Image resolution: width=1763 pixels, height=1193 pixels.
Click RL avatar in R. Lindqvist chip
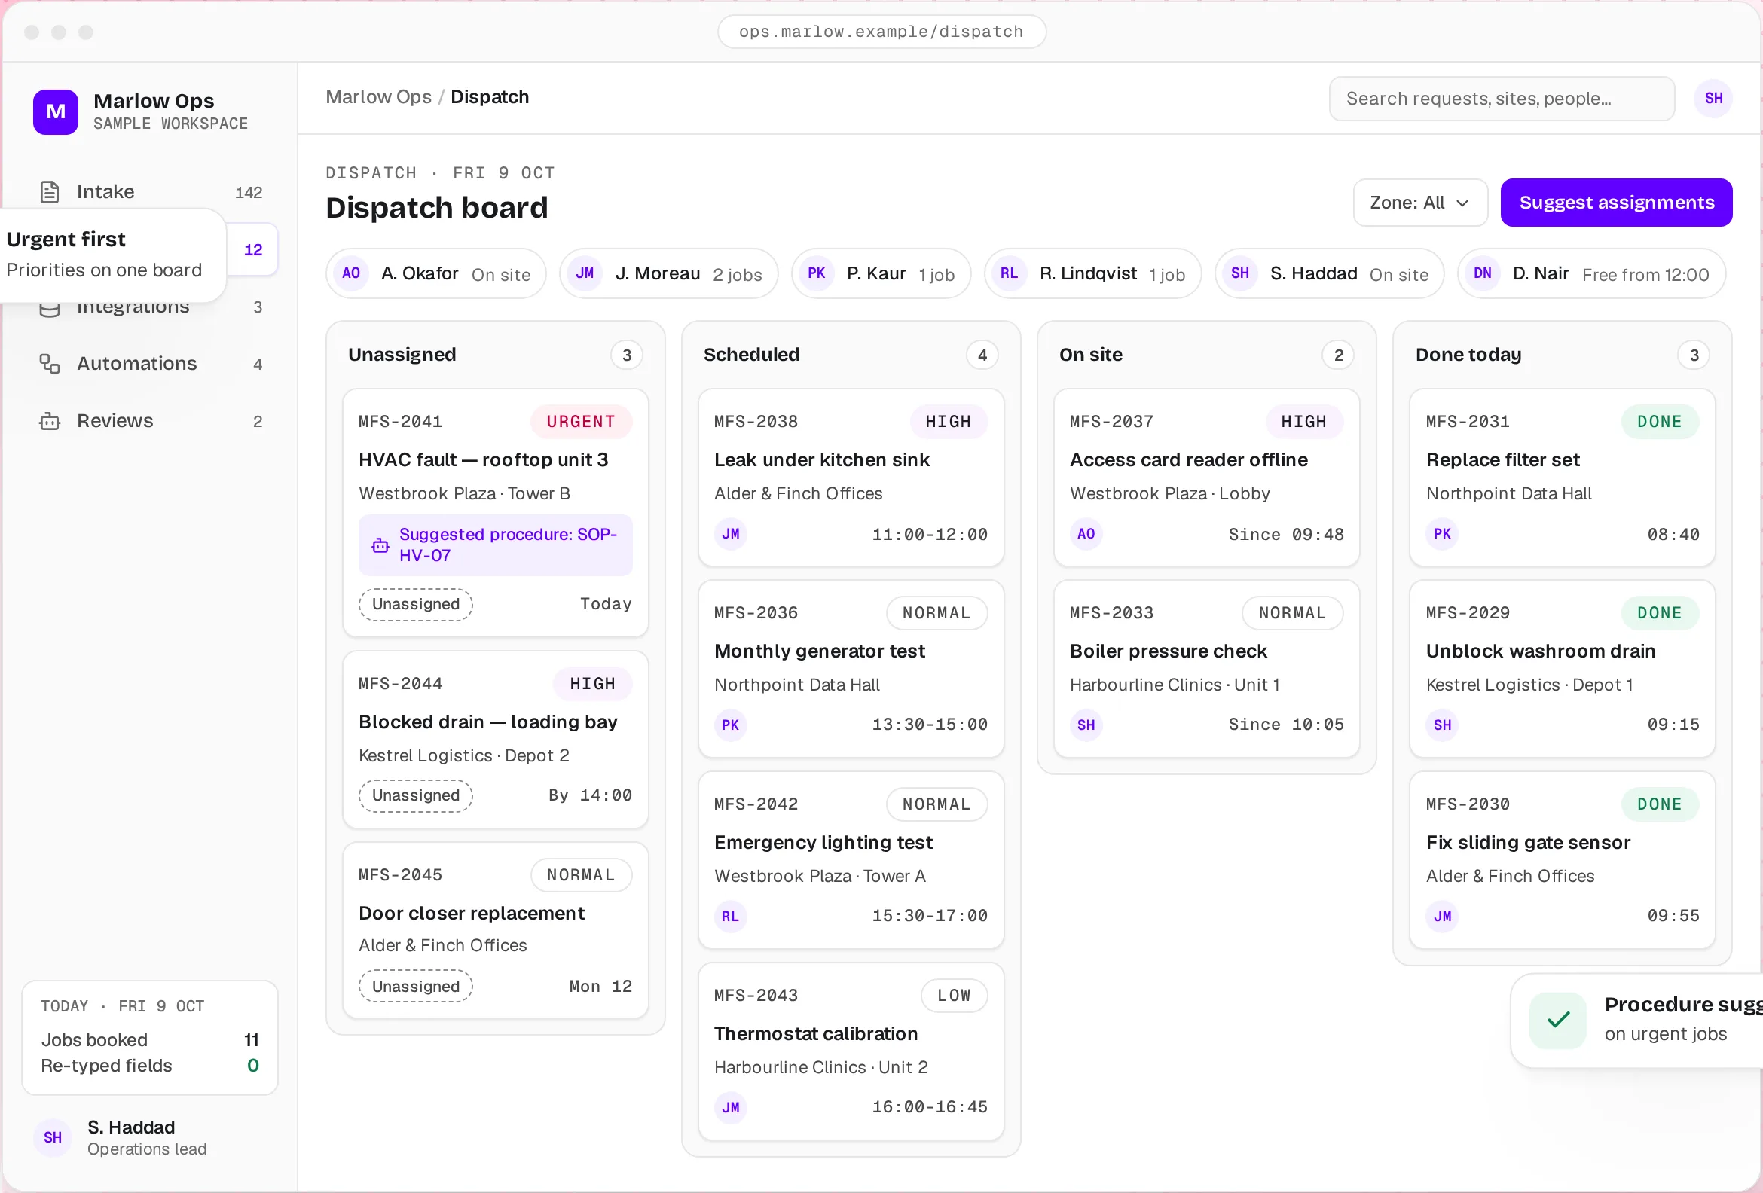point(1009,274)
